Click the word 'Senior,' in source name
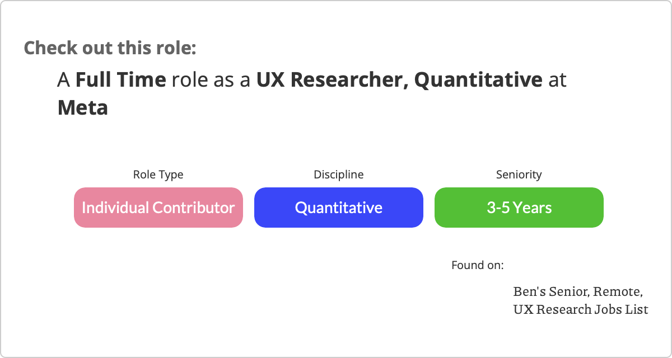This screenshot has width=672, height=358. pyautogui.click(x=569, y=292)
